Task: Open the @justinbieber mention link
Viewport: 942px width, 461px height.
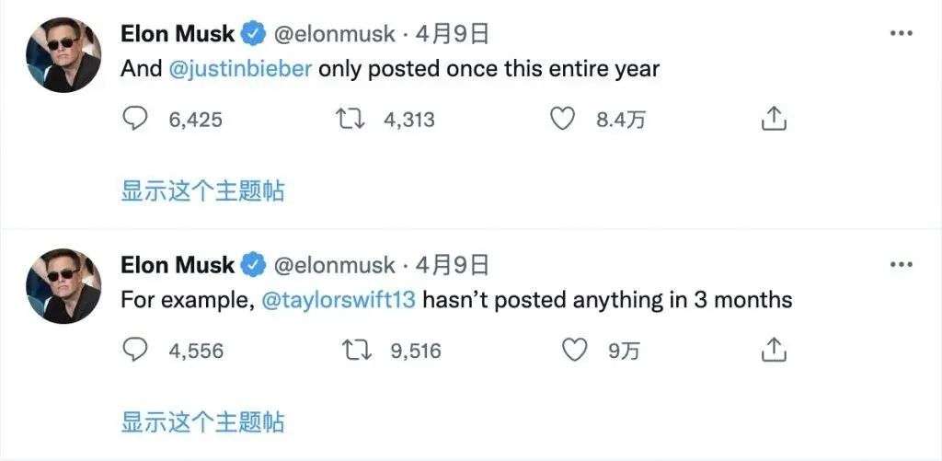Action: [241, 69]
